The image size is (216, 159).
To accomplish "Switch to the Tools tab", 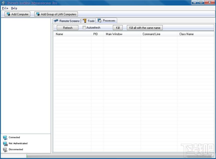I will click(x=88, y=21).
